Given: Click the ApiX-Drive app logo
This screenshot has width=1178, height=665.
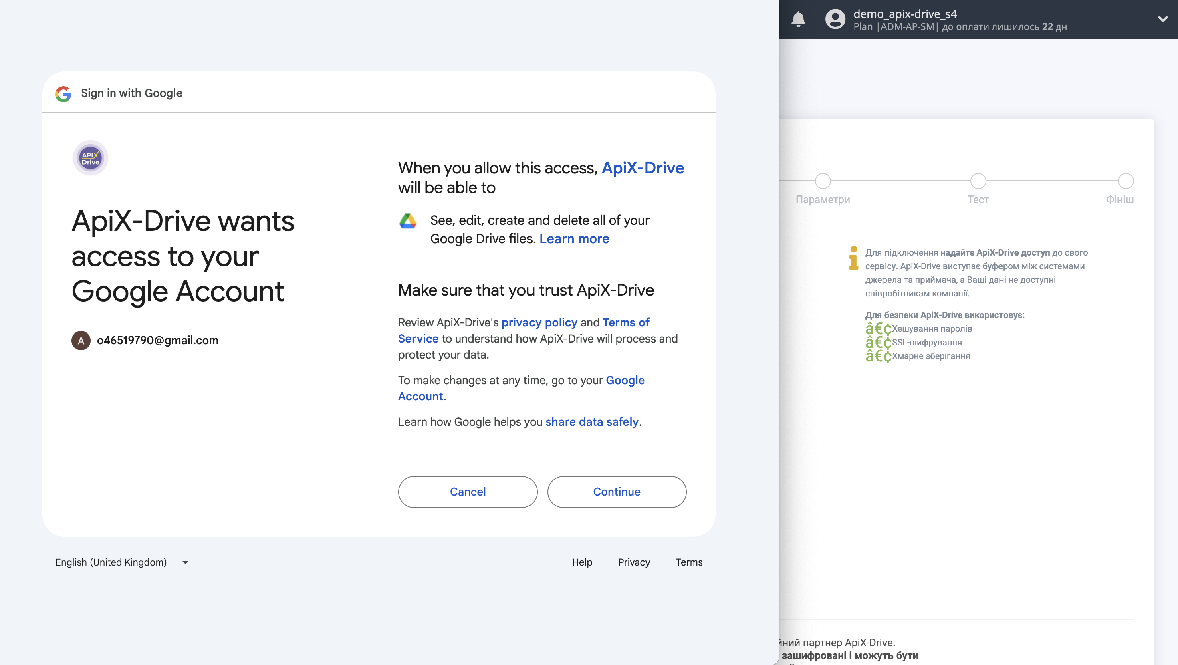Looking at the screenshot, I should click(91, 158).
